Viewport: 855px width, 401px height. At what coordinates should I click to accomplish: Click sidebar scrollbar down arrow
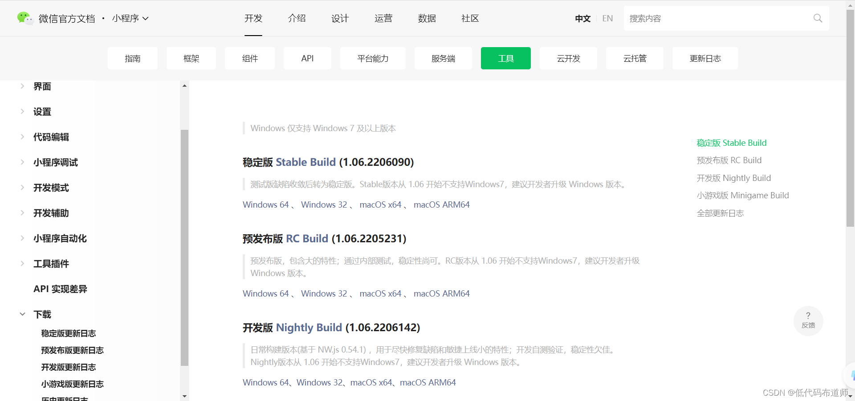184,396
